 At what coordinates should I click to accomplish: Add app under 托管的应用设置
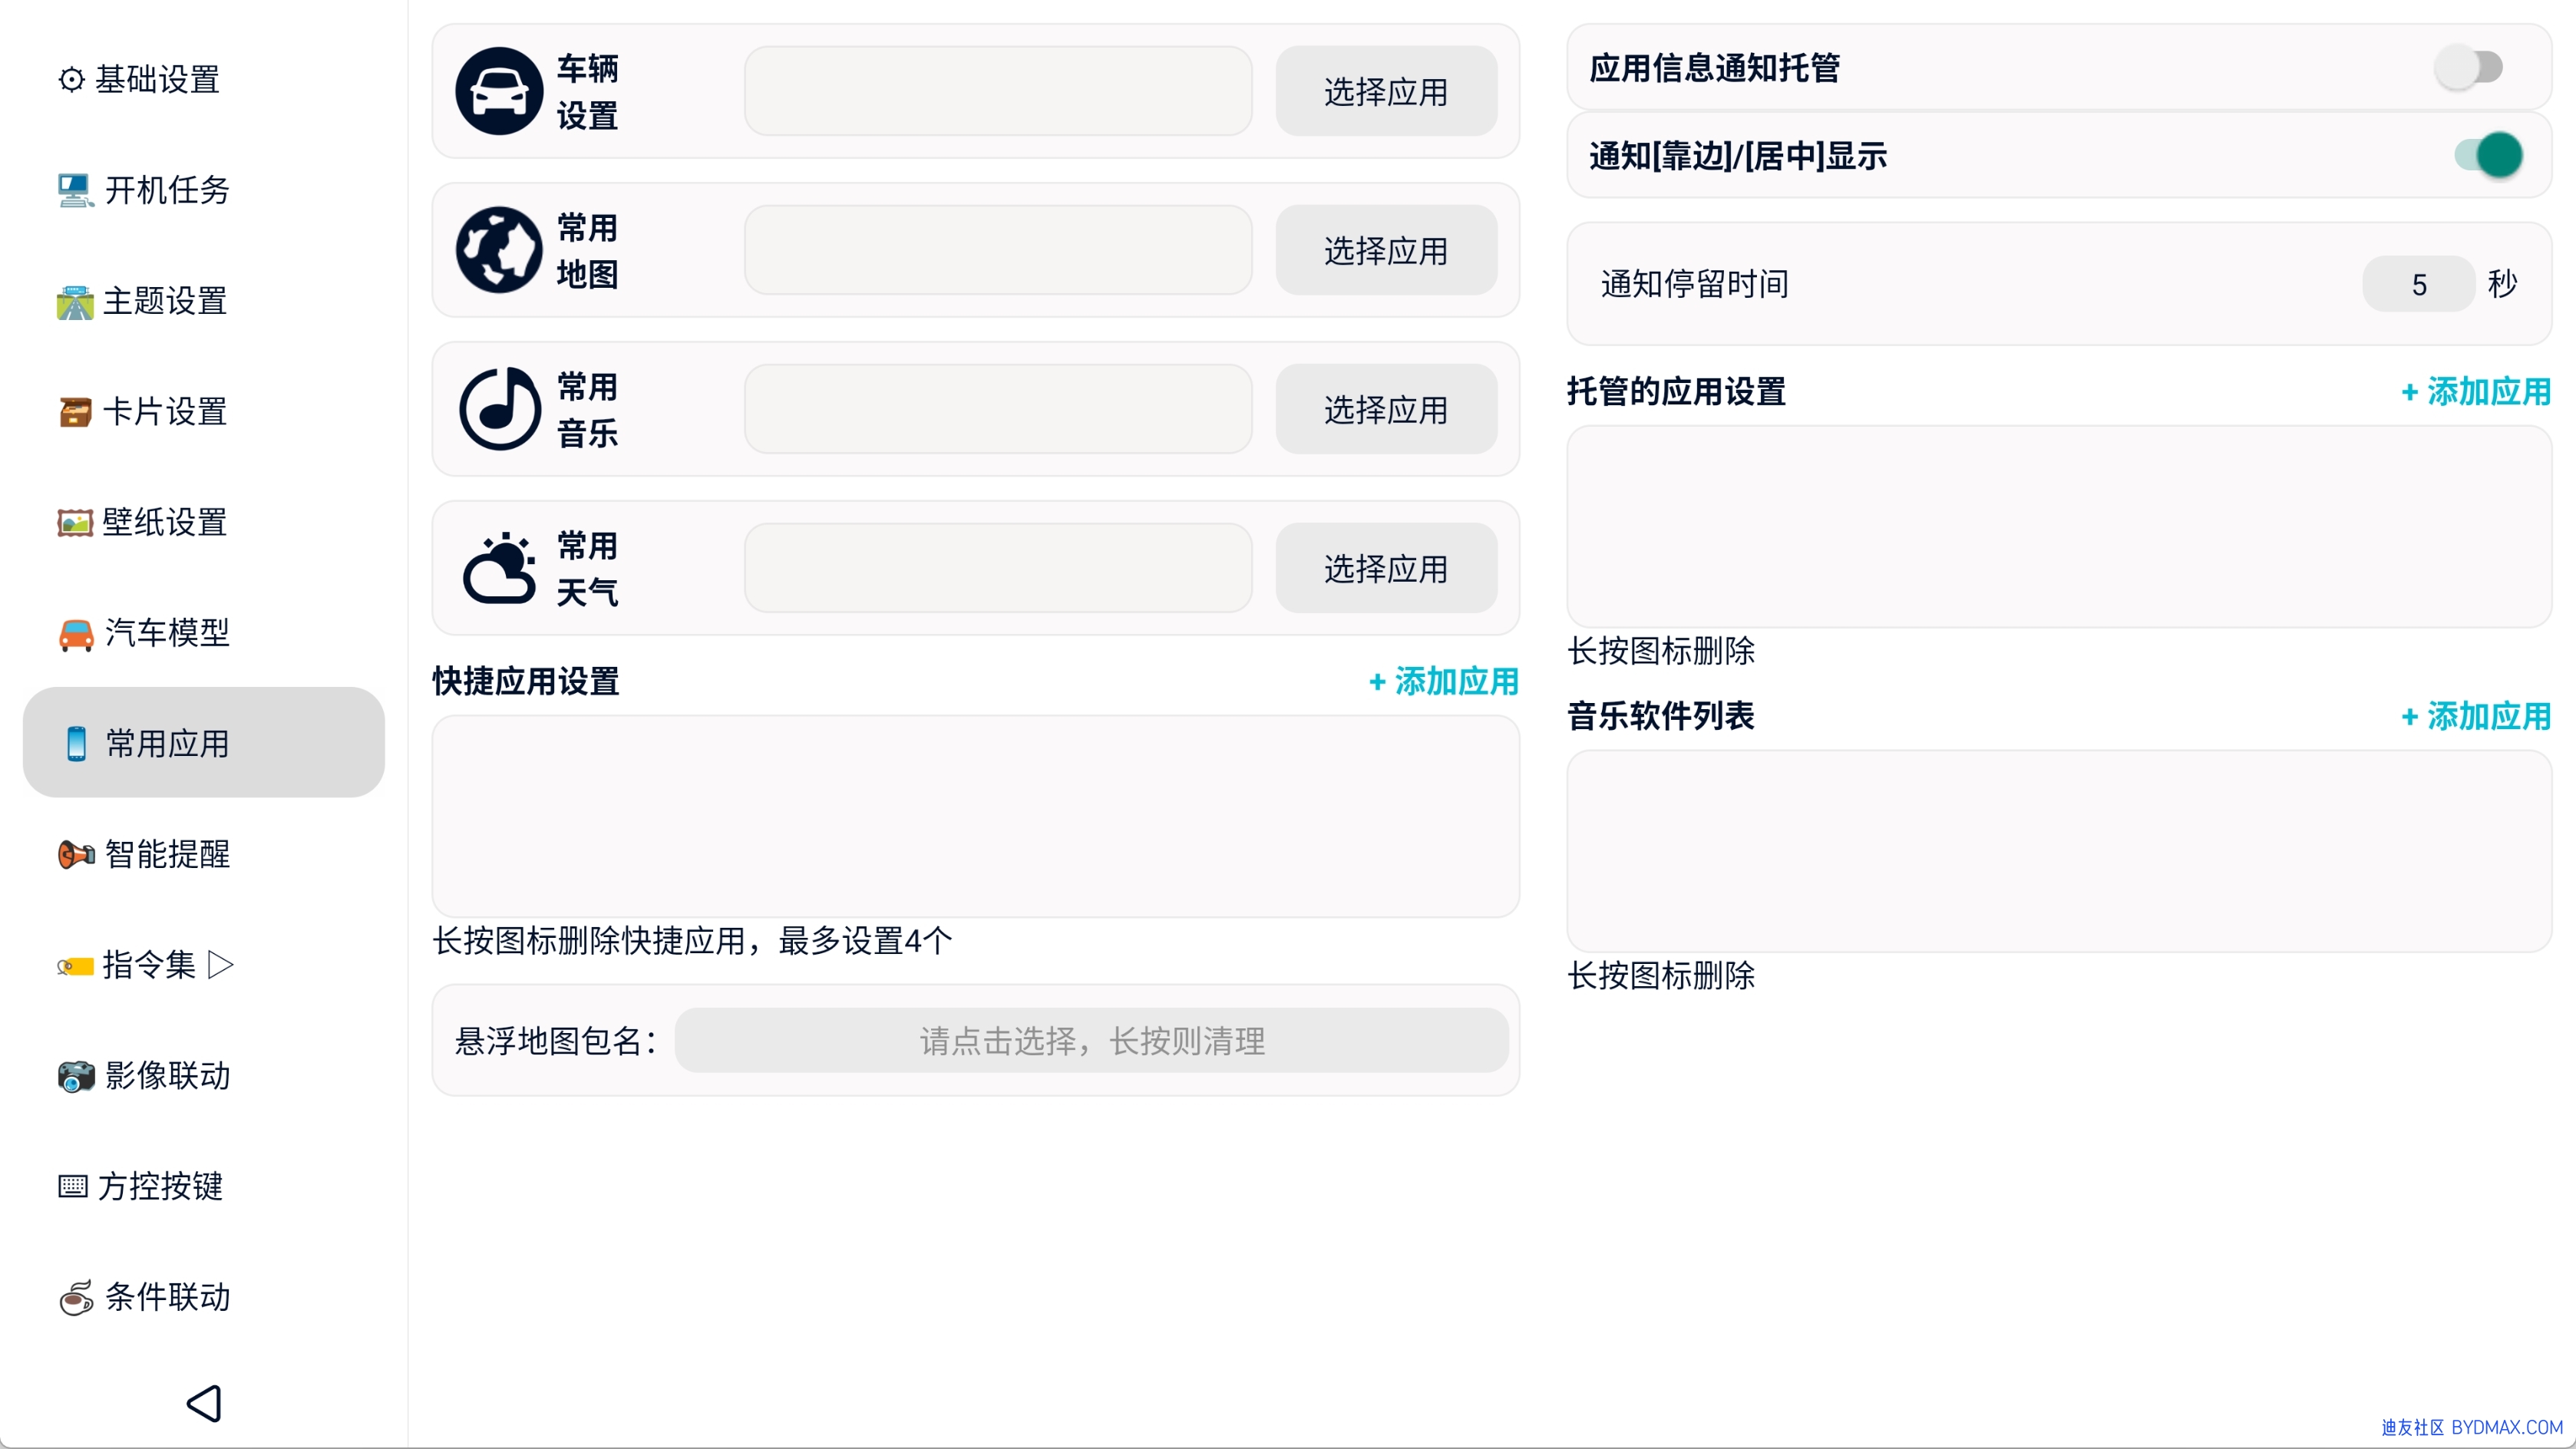2476,391
